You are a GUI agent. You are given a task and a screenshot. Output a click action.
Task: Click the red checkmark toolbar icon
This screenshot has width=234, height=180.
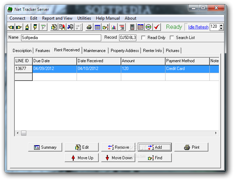(x=157, y=27)
